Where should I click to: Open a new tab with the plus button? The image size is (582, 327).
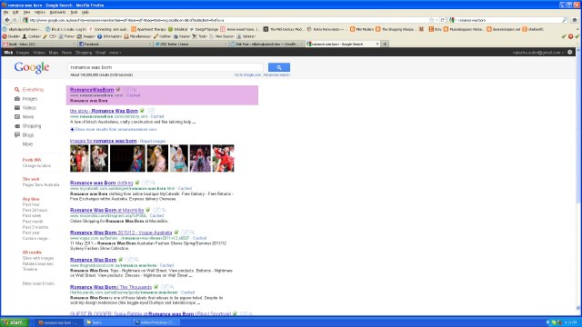[x=385, y=44]
